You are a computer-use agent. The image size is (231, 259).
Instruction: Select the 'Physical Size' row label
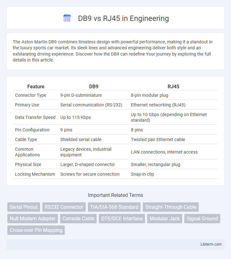pyautogui.click(x=28, y=164)
